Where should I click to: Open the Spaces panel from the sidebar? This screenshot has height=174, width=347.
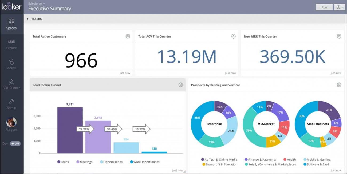point(11,24)
